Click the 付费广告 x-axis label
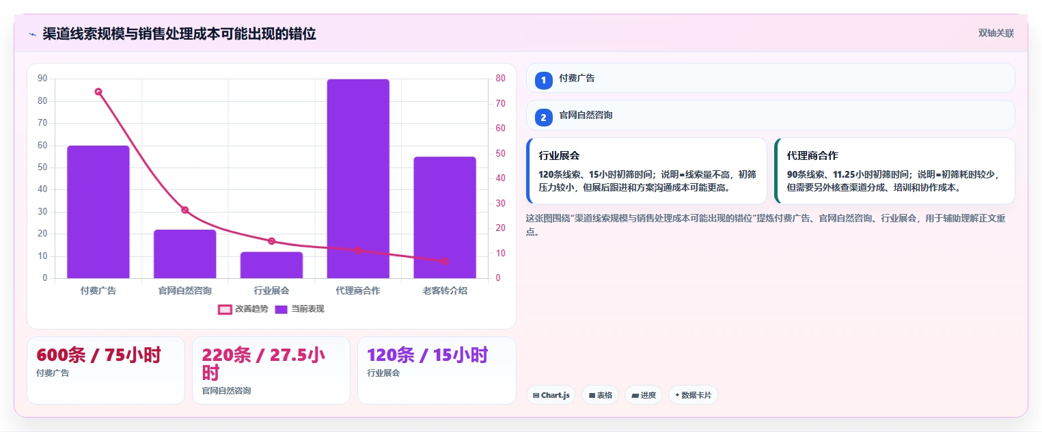Screen dimensions: 1042x432 coord(98,291)
